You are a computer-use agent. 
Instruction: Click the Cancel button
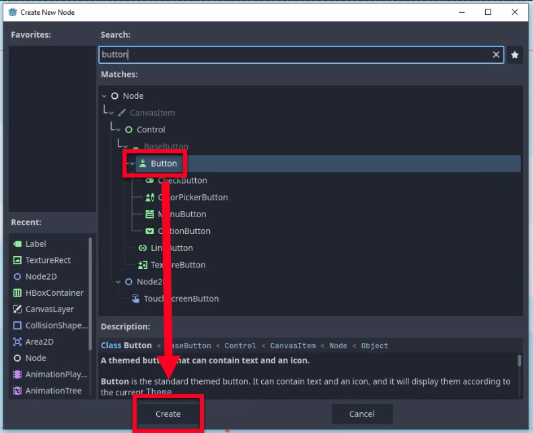[x=362, y=414]
